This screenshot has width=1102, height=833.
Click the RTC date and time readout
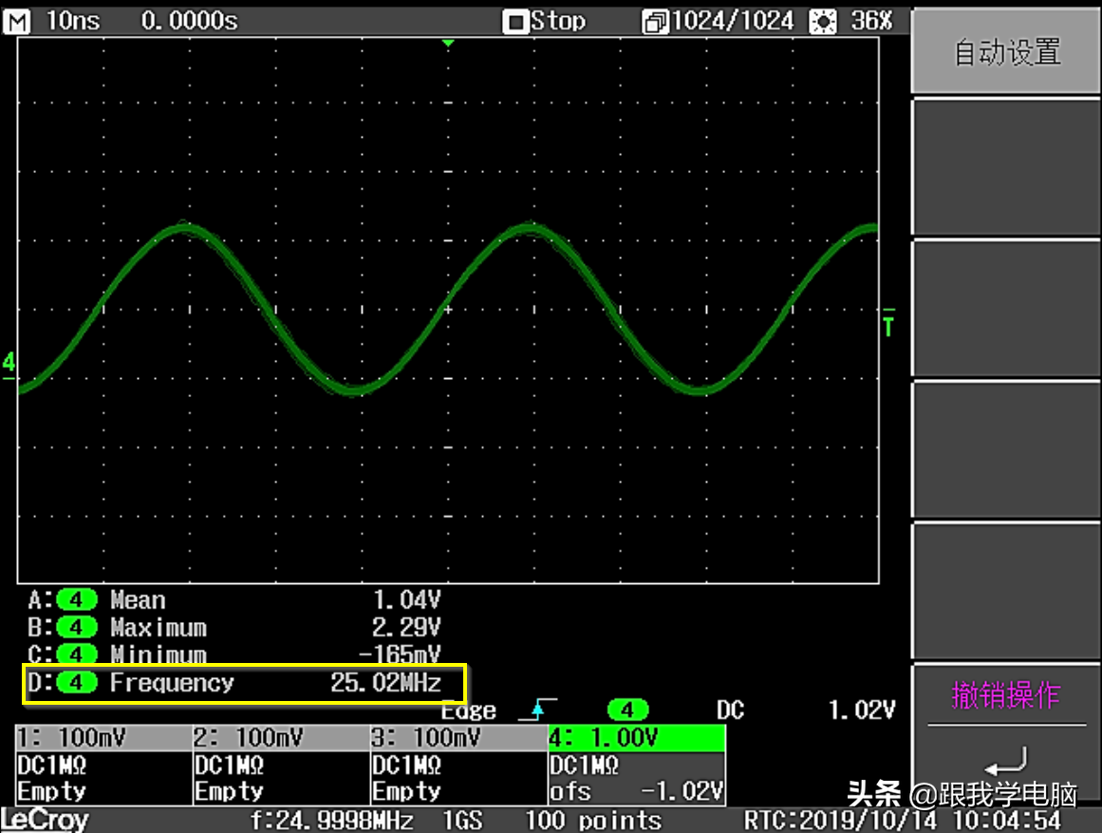[903, 821]
